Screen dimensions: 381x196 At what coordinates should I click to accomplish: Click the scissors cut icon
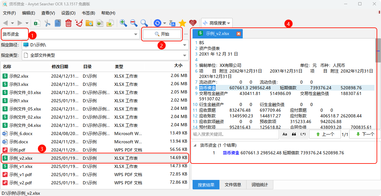47,23
